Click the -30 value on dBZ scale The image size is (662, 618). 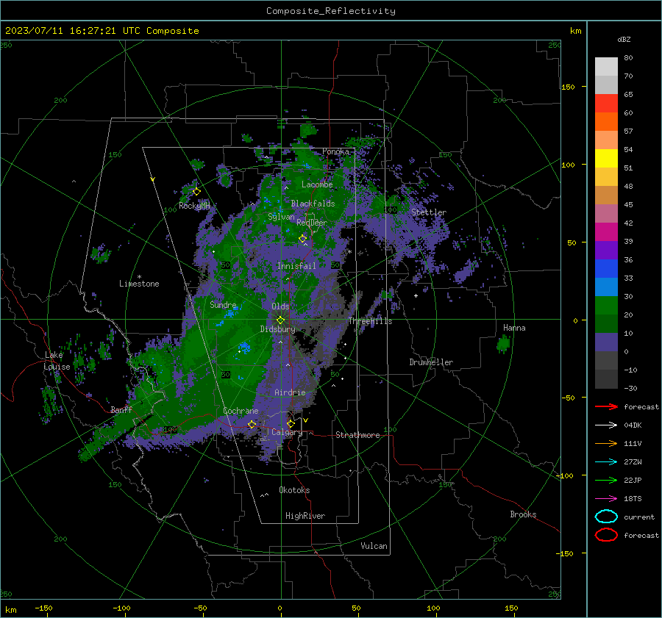pyautogui.click(x=630, y=388)
